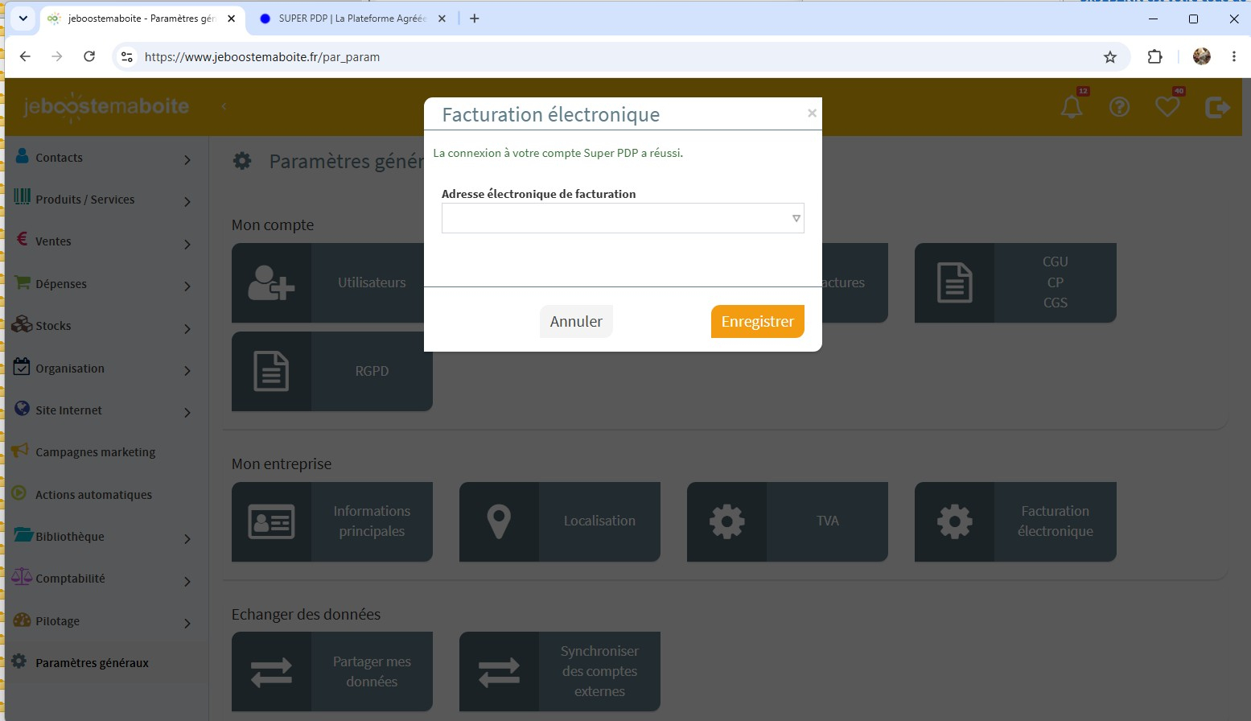Click the Bibliothèque folder icon
1251x721 pixels.
(x=23, y=534)
